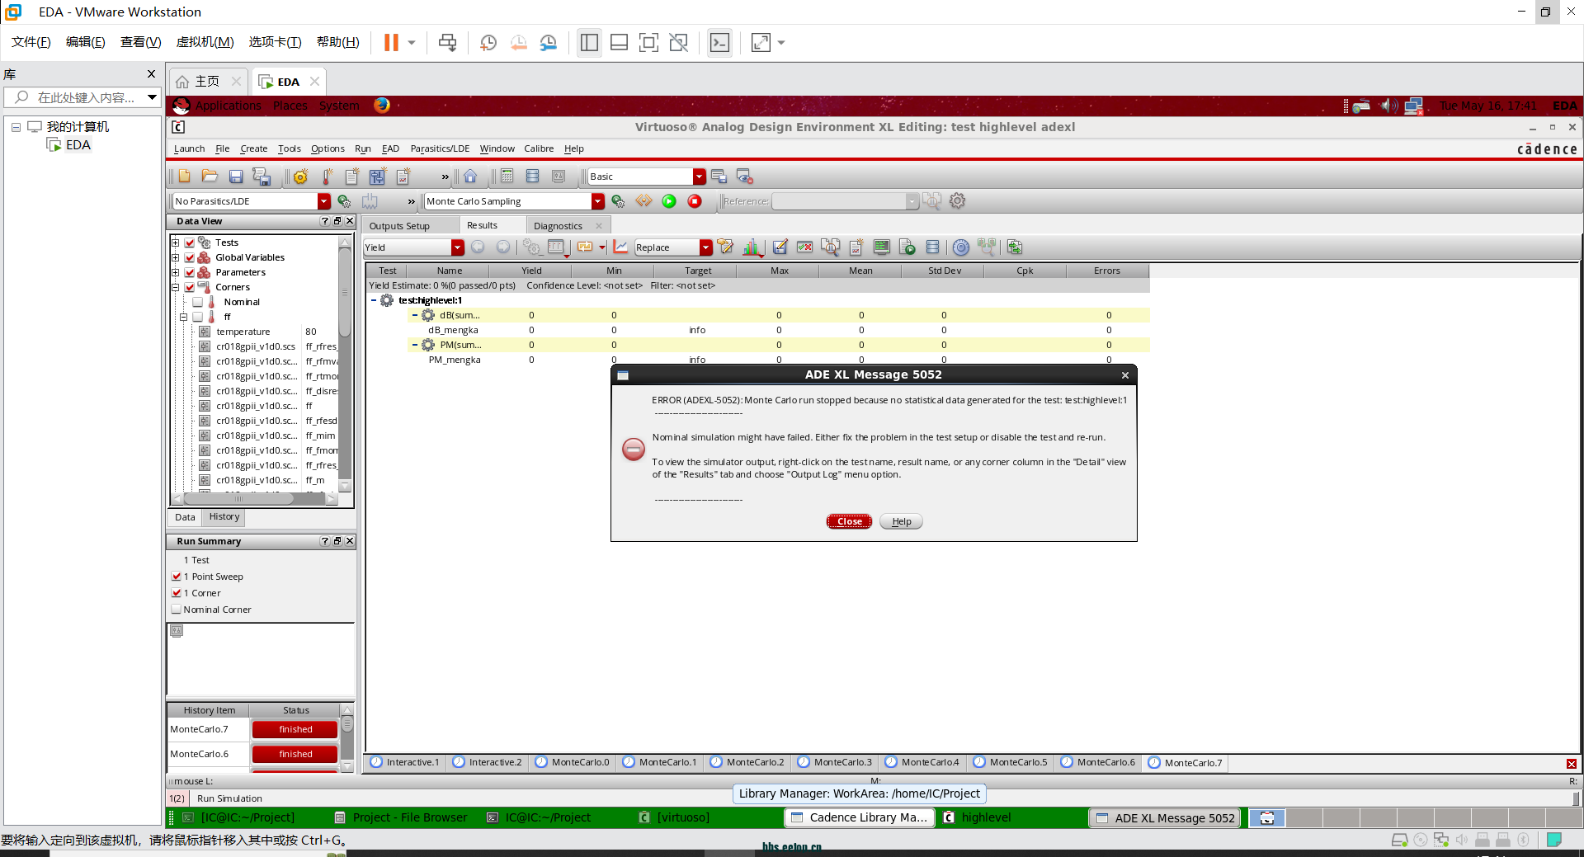Click the green export icon at Results toolbar end
The width and height of the screenshot is (1584, 857).
1015,247
